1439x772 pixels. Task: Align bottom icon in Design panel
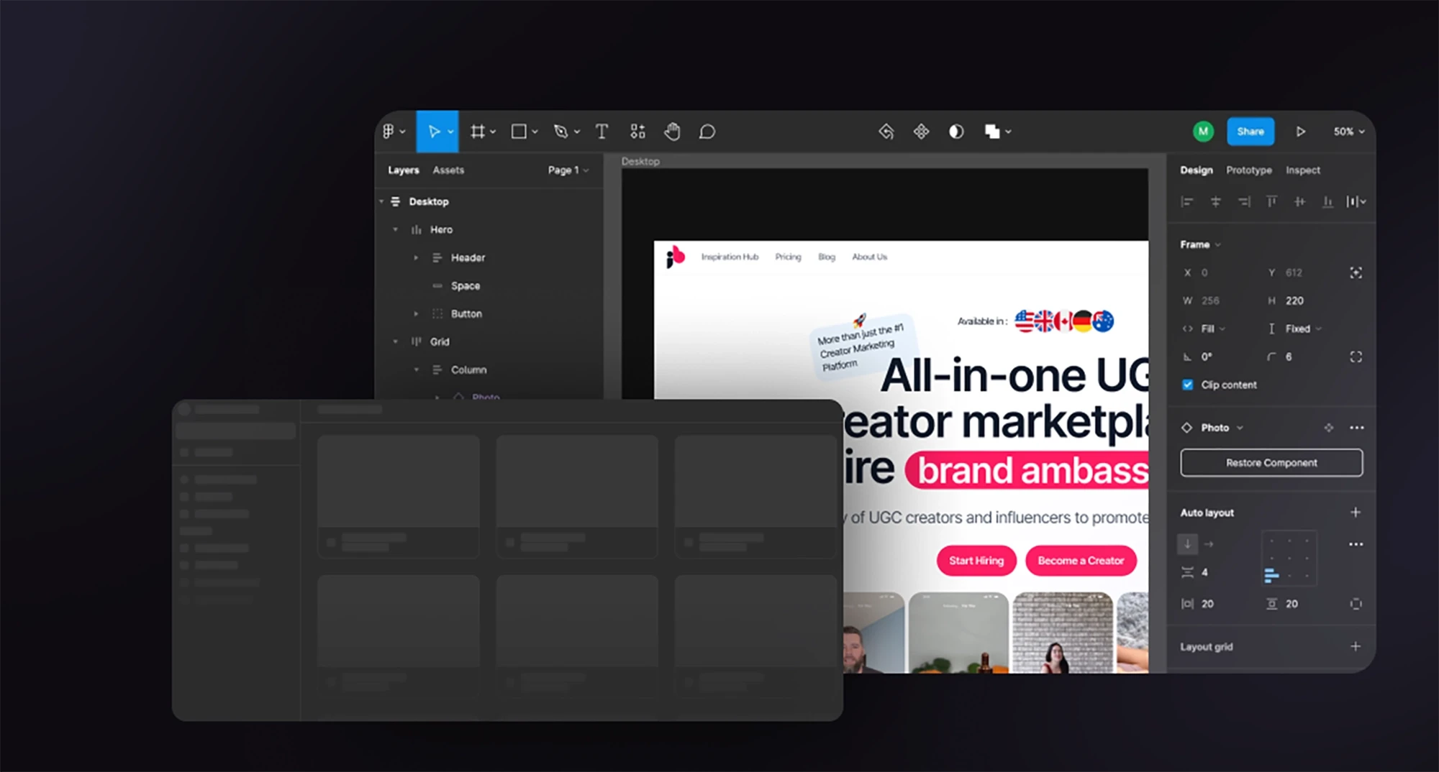tap(1327, 202)
